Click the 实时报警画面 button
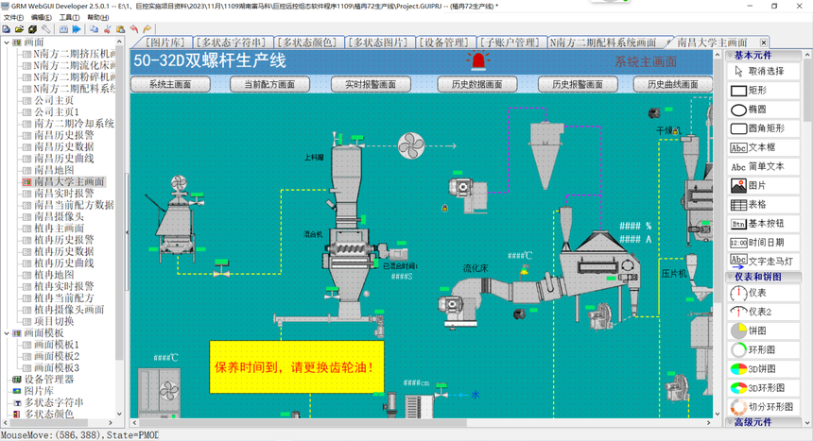This screenshot has height=441, width=813. (x=371, y=84)
